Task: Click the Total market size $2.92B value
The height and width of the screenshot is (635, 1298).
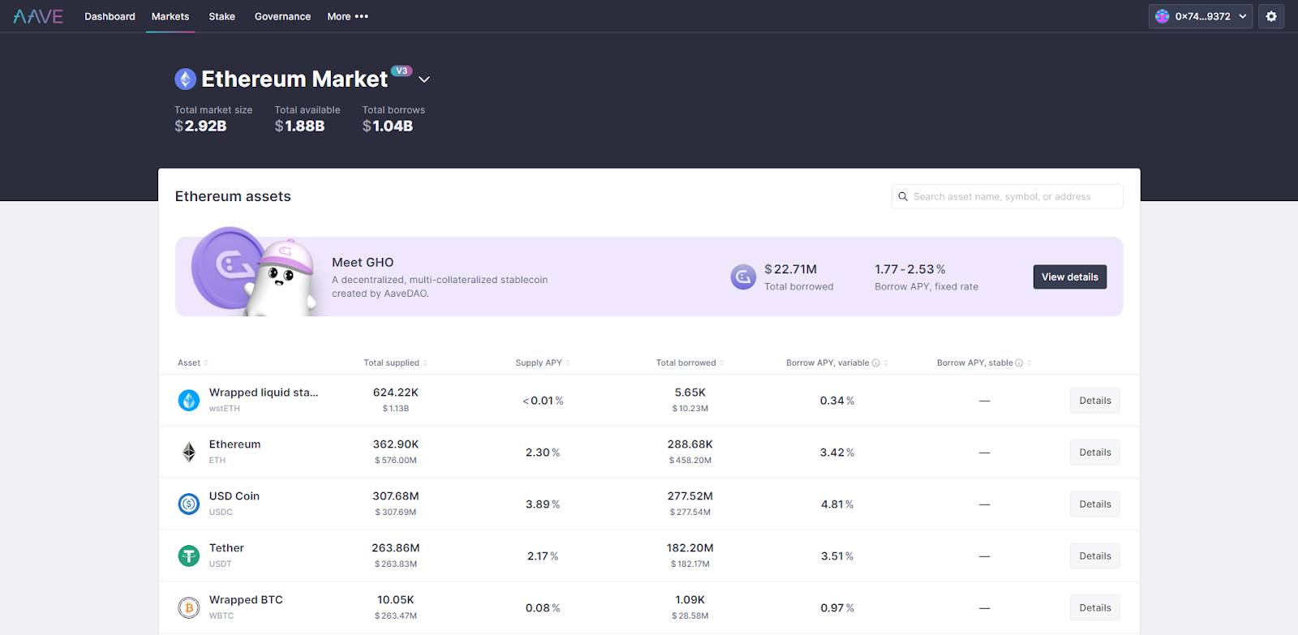Action: click(x=200, y=126)
